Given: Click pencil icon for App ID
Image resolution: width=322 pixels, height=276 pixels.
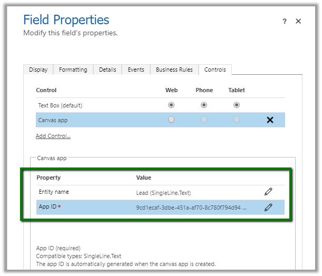Looking at the screenshot, I should tap(268, 208).
